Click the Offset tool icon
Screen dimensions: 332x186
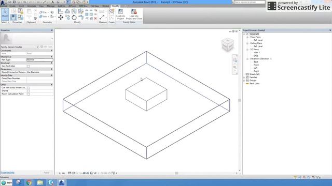[x=67, y=11]
